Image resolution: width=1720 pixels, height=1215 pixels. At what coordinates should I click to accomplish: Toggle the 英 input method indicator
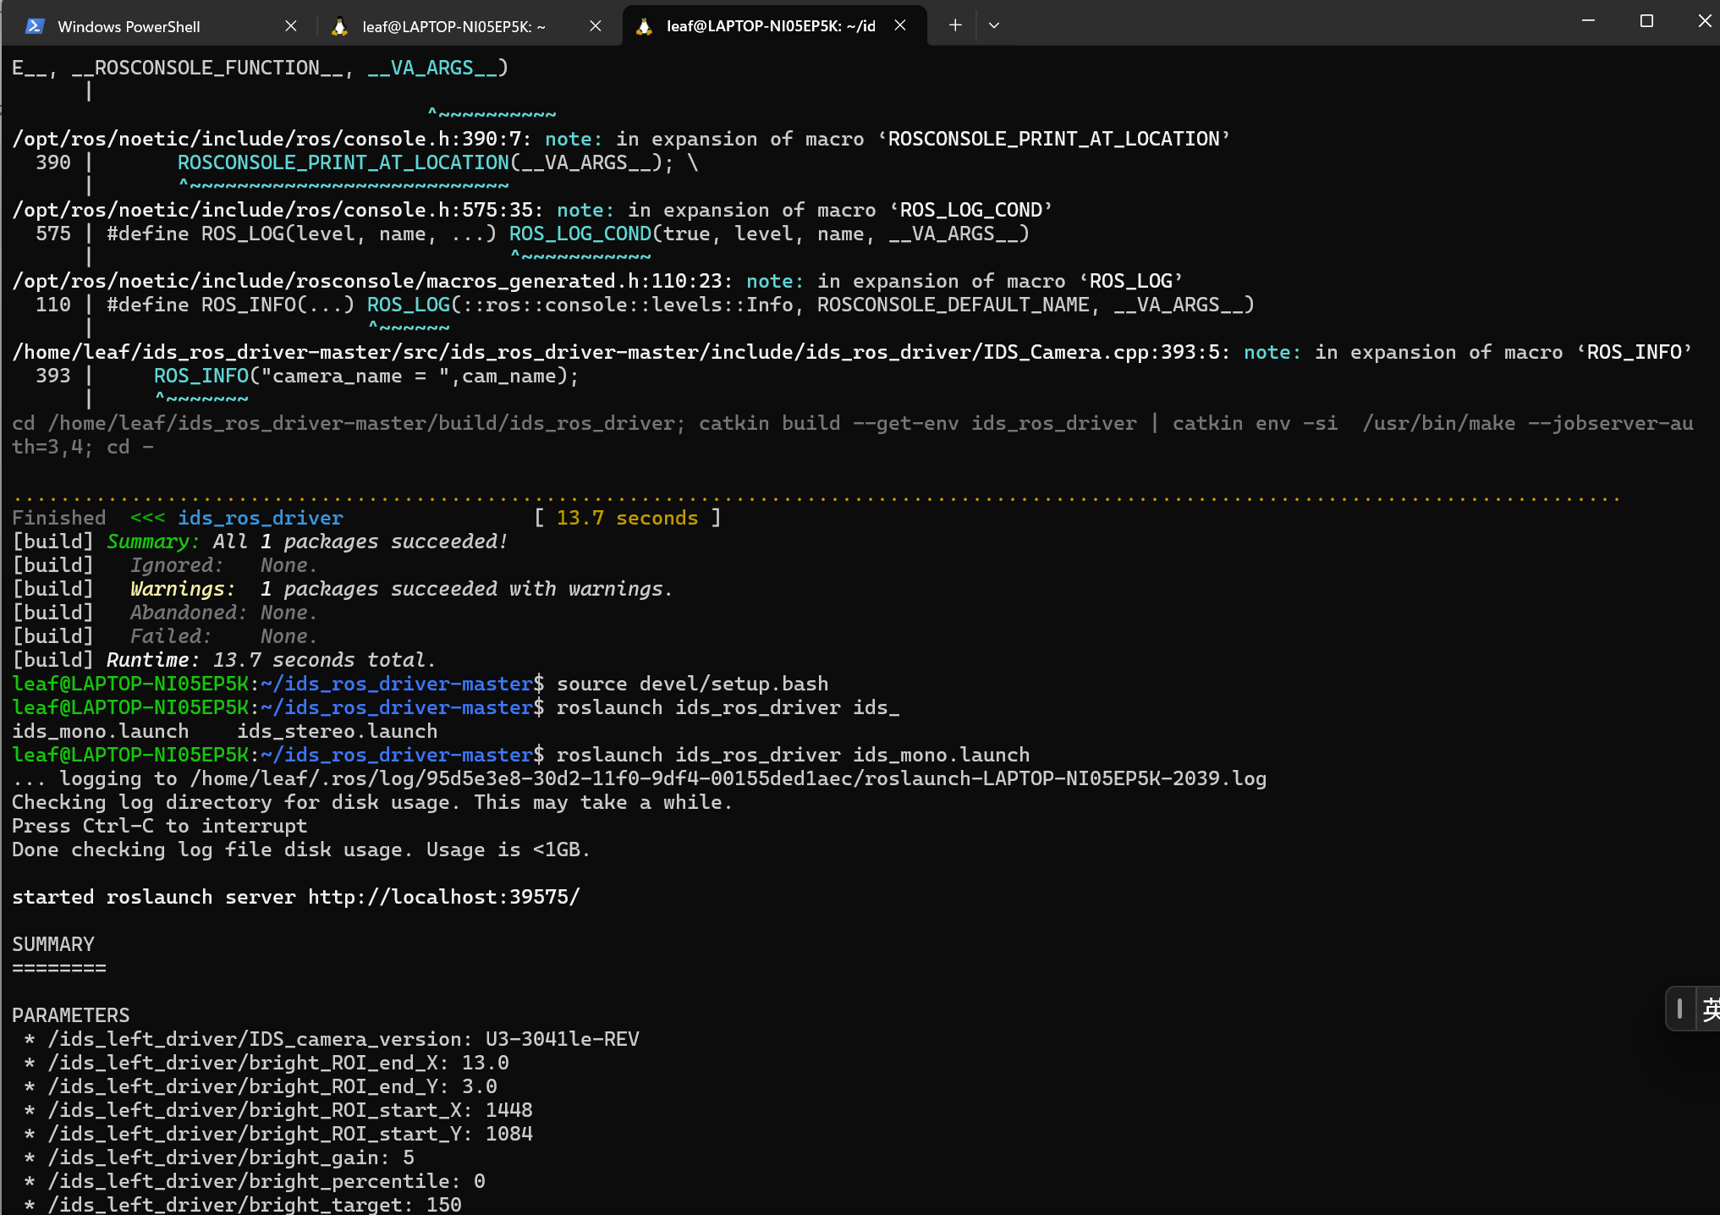[1710, 1009]
